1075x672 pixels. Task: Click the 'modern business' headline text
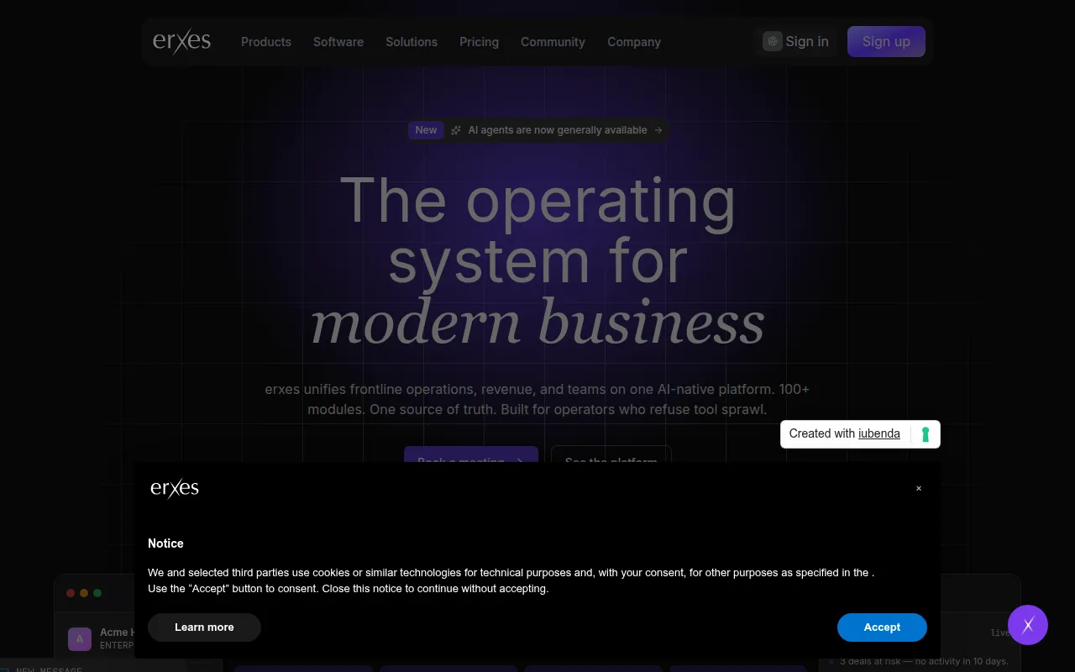click(x=537, y=323)
